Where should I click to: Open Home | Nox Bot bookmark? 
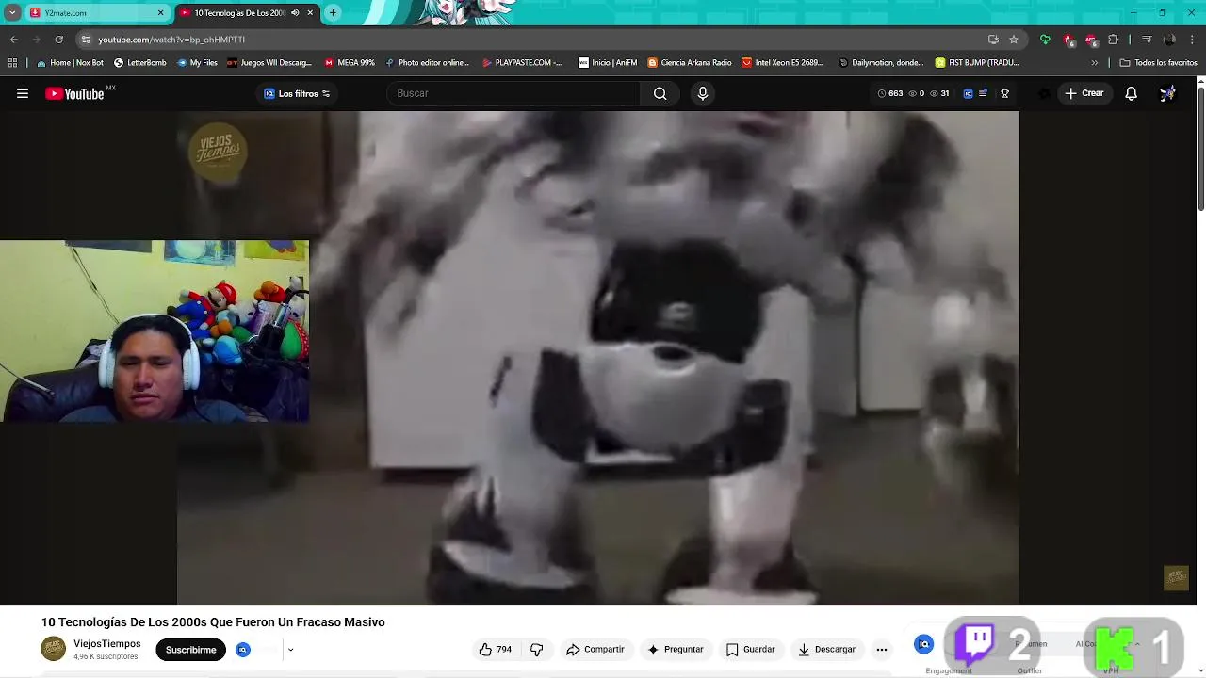pyautogui.click(x=70, y=63)
